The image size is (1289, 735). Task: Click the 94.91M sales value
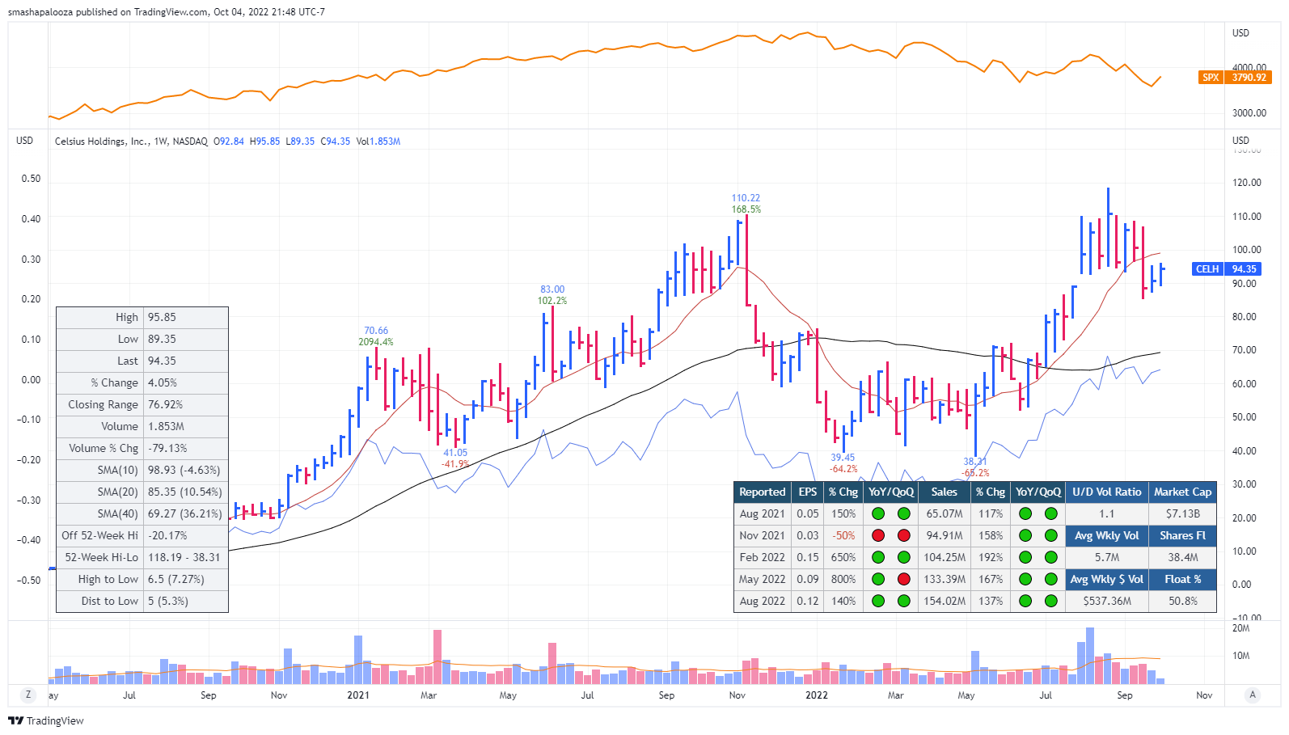[x=944, y=535]
